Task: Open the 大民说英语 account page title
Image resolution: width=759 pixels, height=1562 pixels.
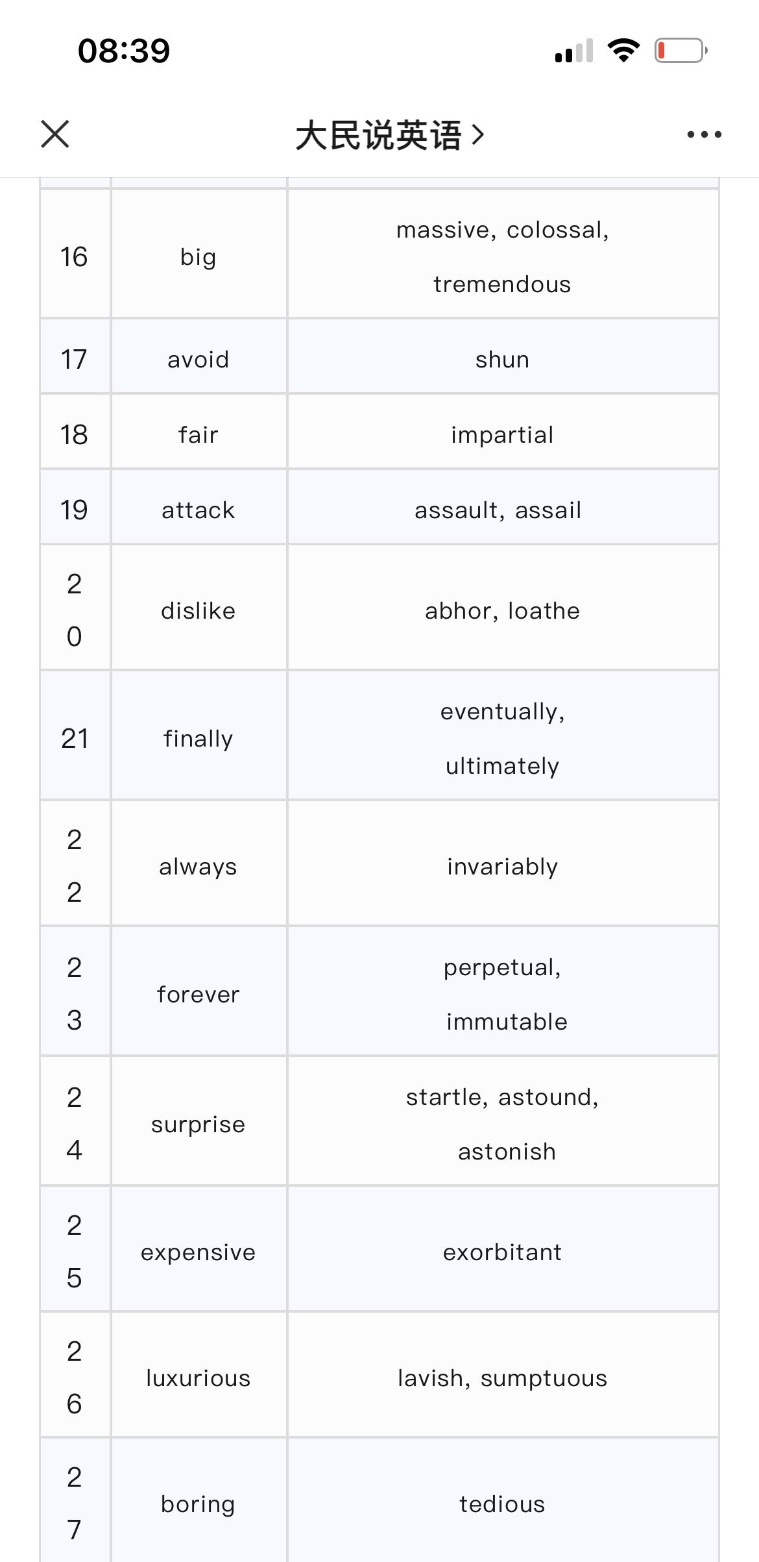Action: coord(379,135)
